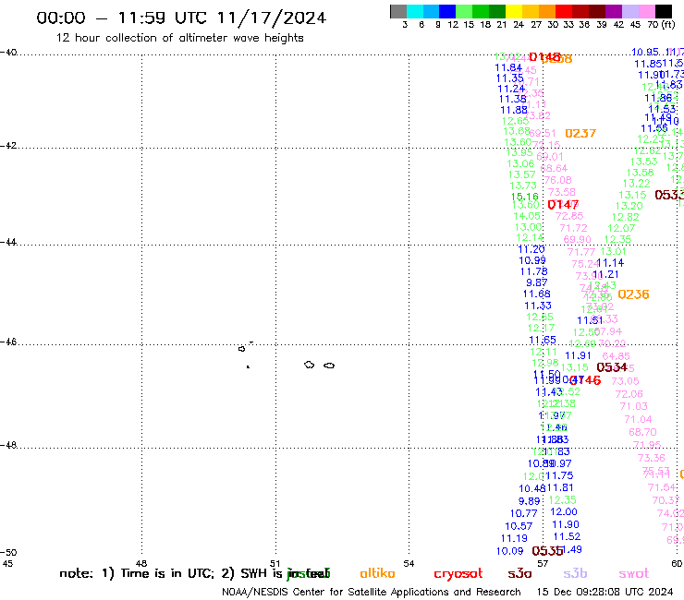Screen dimensions: 684x600
Task: Click the dark red '0534' pass time label
Action: pyautogui.click(x=612, y=367)
